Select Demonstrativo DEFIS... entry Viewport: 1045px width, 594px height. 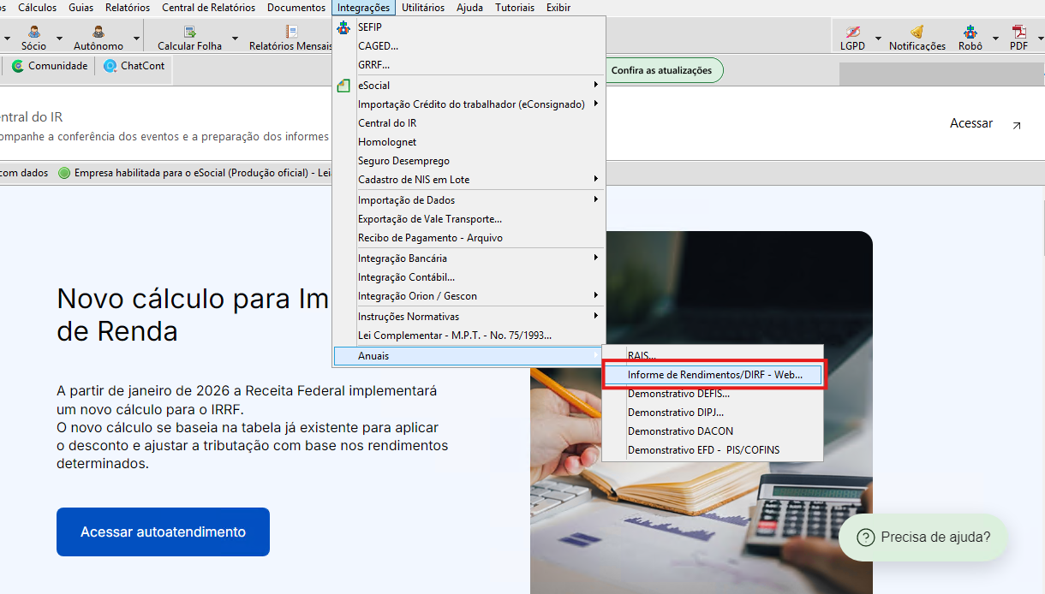(713, 394)
